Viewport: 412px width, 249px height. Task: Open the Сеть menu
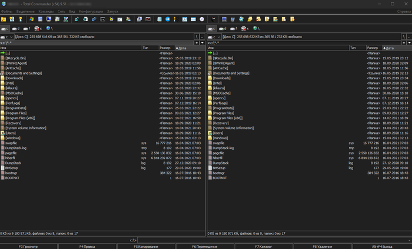(x=61, y=12)
